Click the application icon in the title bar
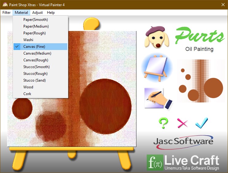The width and height of the screenshot is (228, 173). 5,5
